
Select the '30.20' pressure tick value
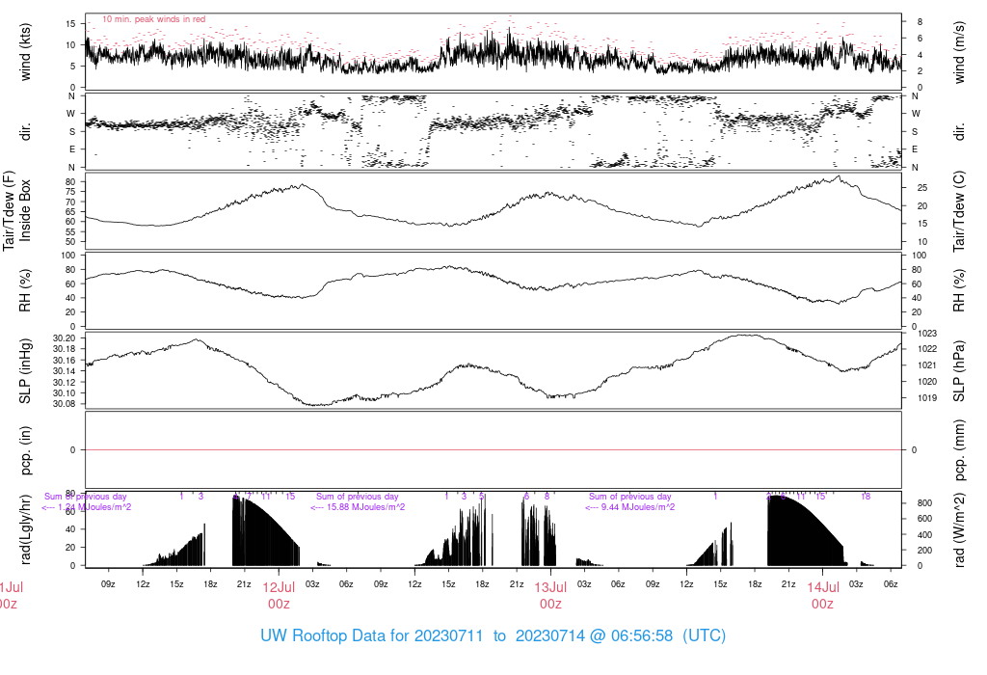pos(65,338)
